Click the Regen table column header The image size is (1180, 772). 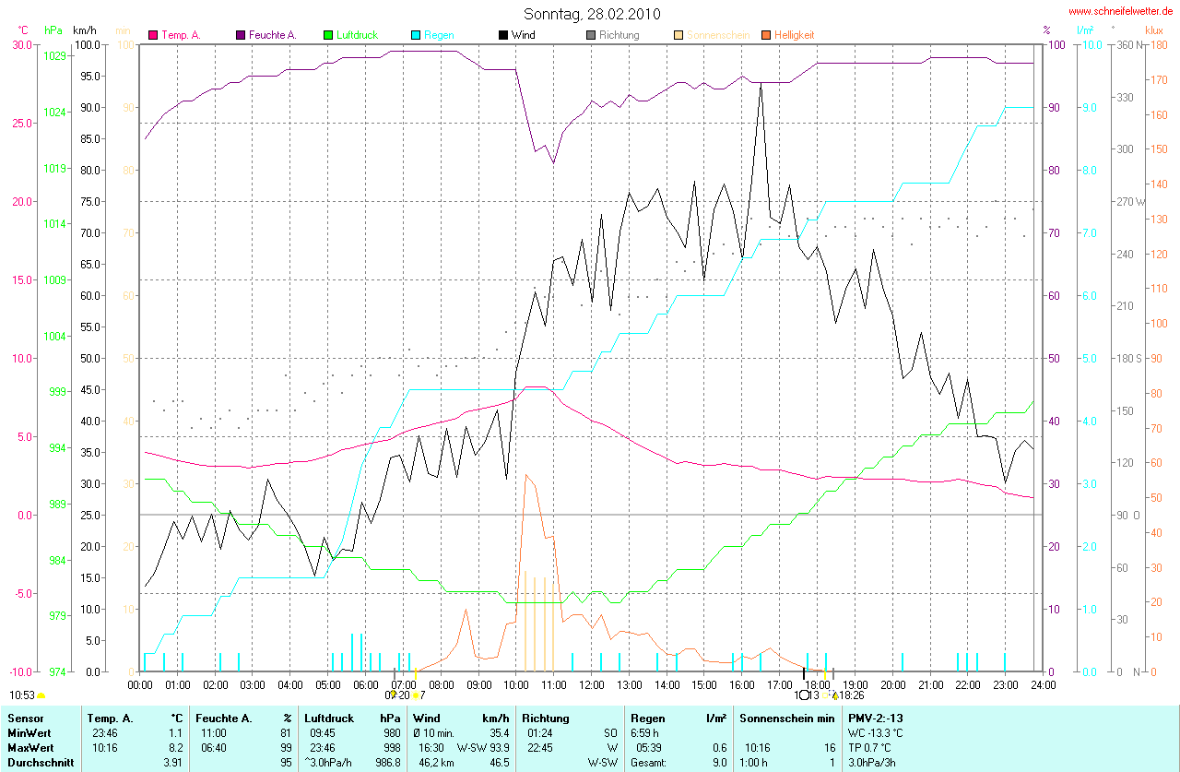pos(649,718)
